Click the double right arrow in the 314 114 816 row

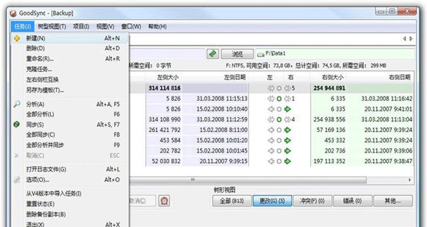(288, 89)
